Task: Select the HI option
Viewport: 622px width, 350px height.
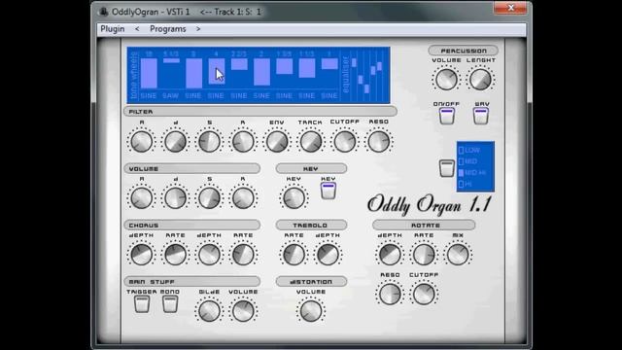Action: tap(466, 184)
